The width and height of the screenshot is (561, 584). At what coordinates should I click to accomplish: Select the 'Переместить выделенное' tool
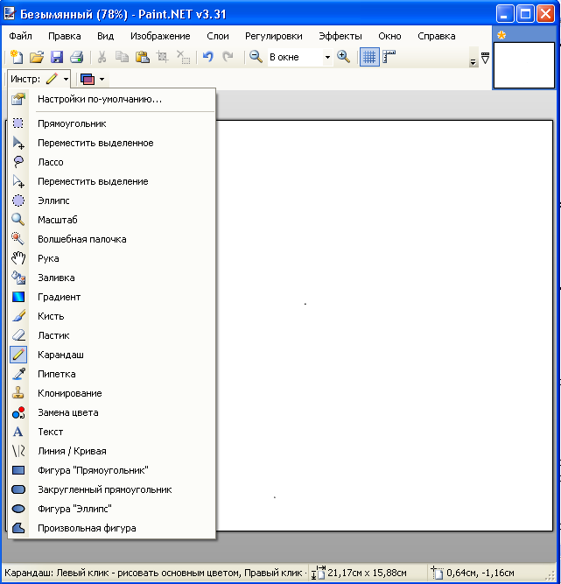[112, 143]
